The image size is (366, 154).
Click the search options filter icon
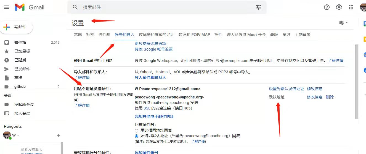point(258,7)
